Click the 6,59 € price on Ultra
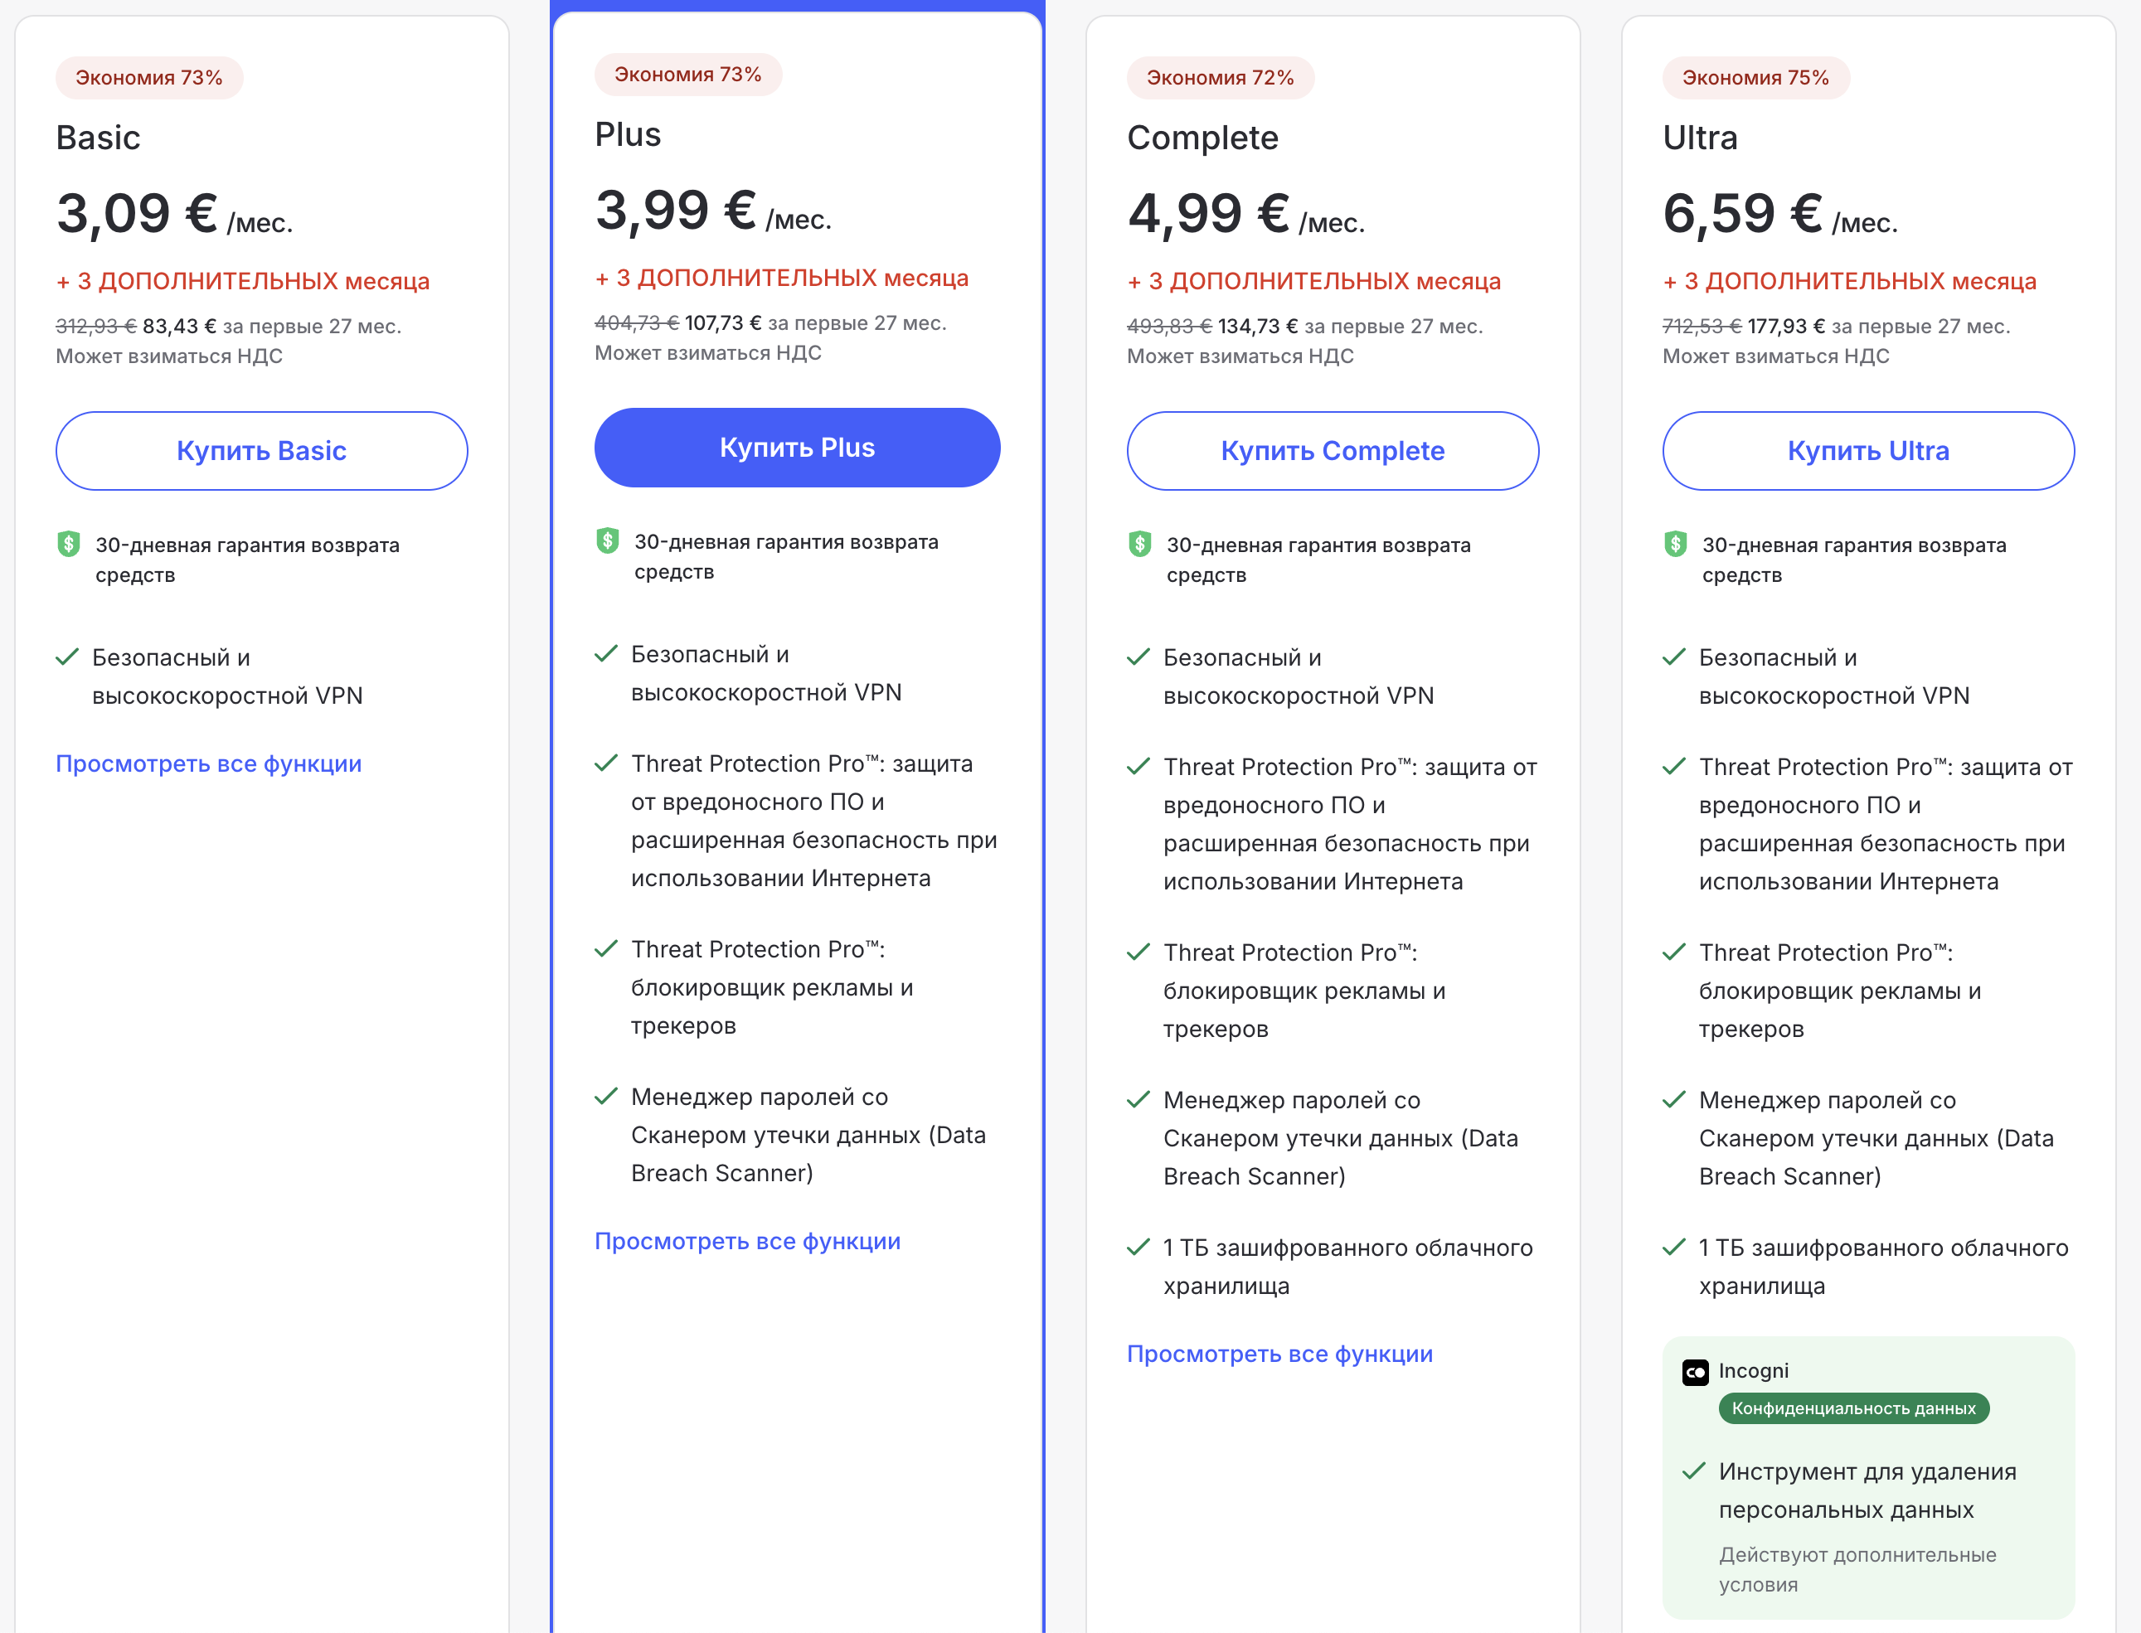 1743,214
